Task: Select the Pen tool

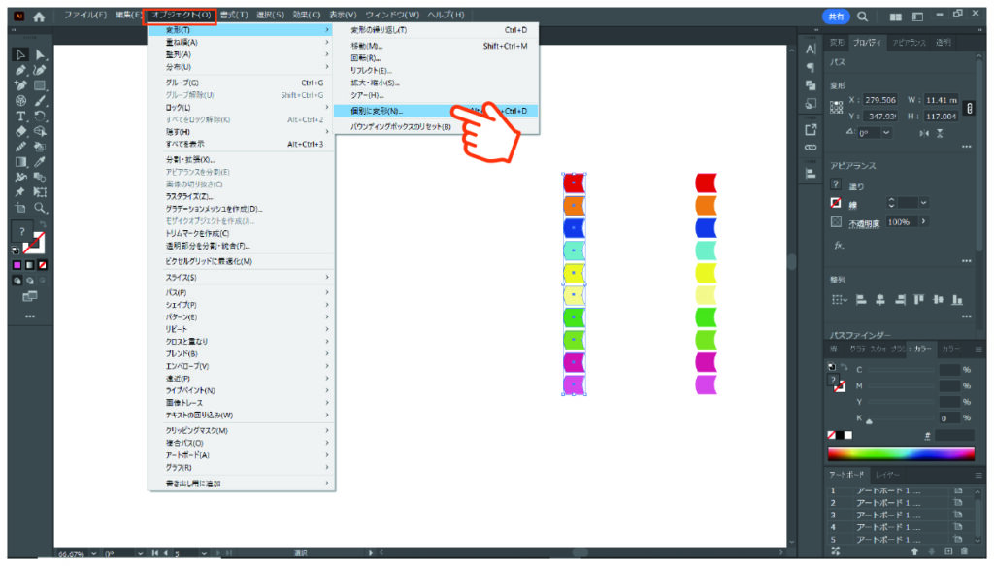Action: pyautogui.click(x=20, y=70)
